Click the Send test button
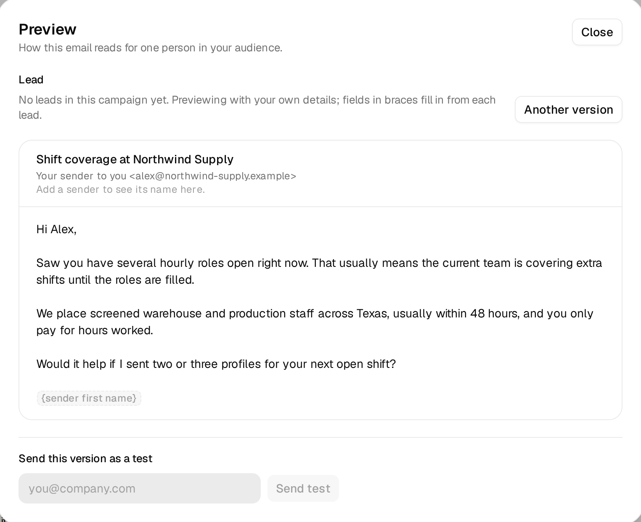This screenshot has width=641, height=522. (x=303, y=488)
